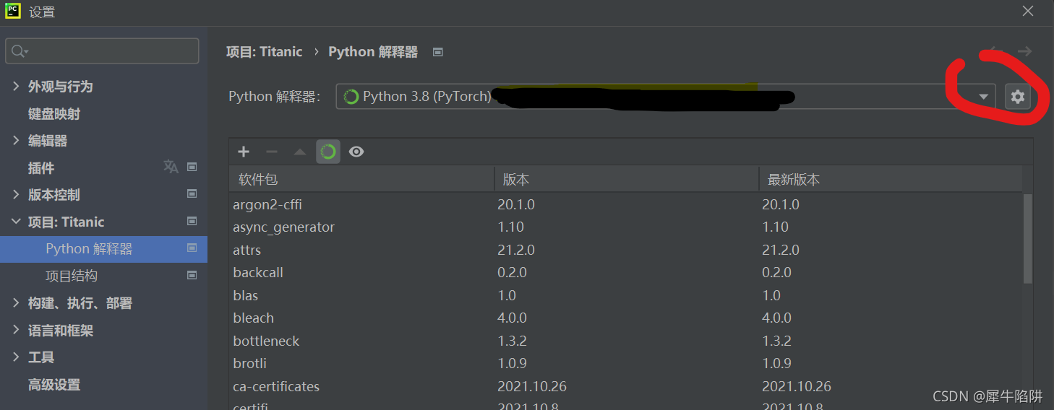The image size is (1054, 410).
Task: Close the 设置 dialog
Action: 1028,11
